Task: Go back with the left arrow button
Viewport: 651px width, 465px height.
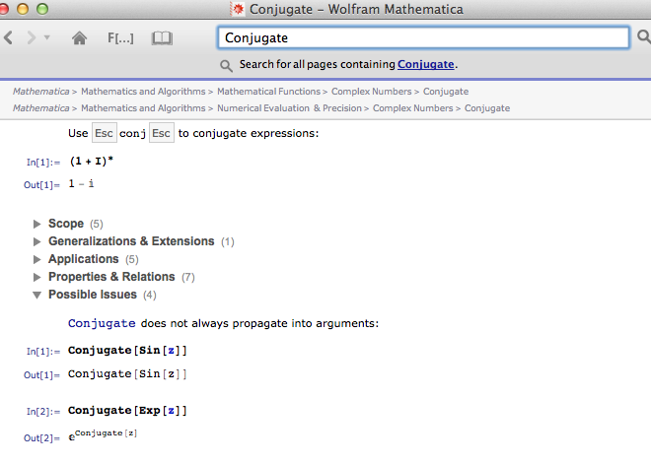Action: pyautogui.click(x=8, y=37)
